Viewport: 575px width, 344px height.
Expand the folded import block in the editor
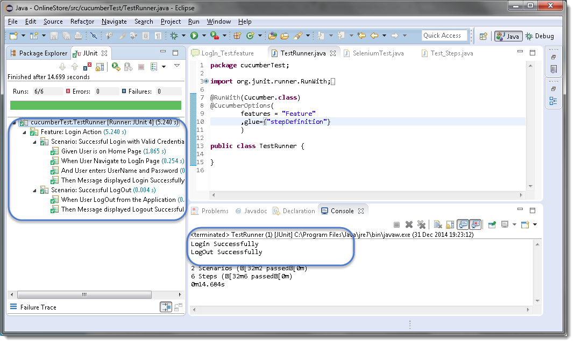206,81
